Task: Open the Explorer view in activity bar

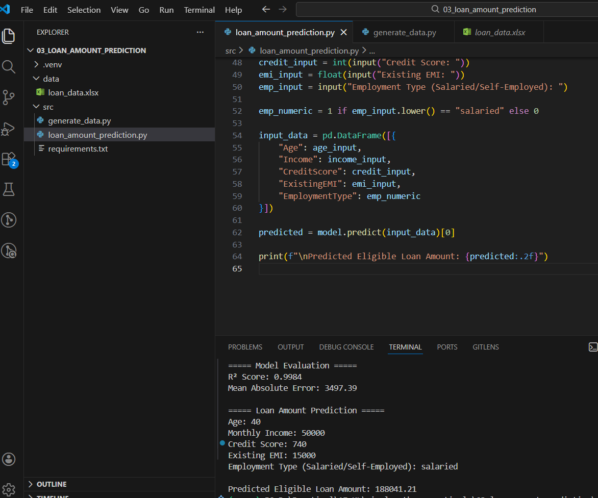Action: click(x=9, y=36)
